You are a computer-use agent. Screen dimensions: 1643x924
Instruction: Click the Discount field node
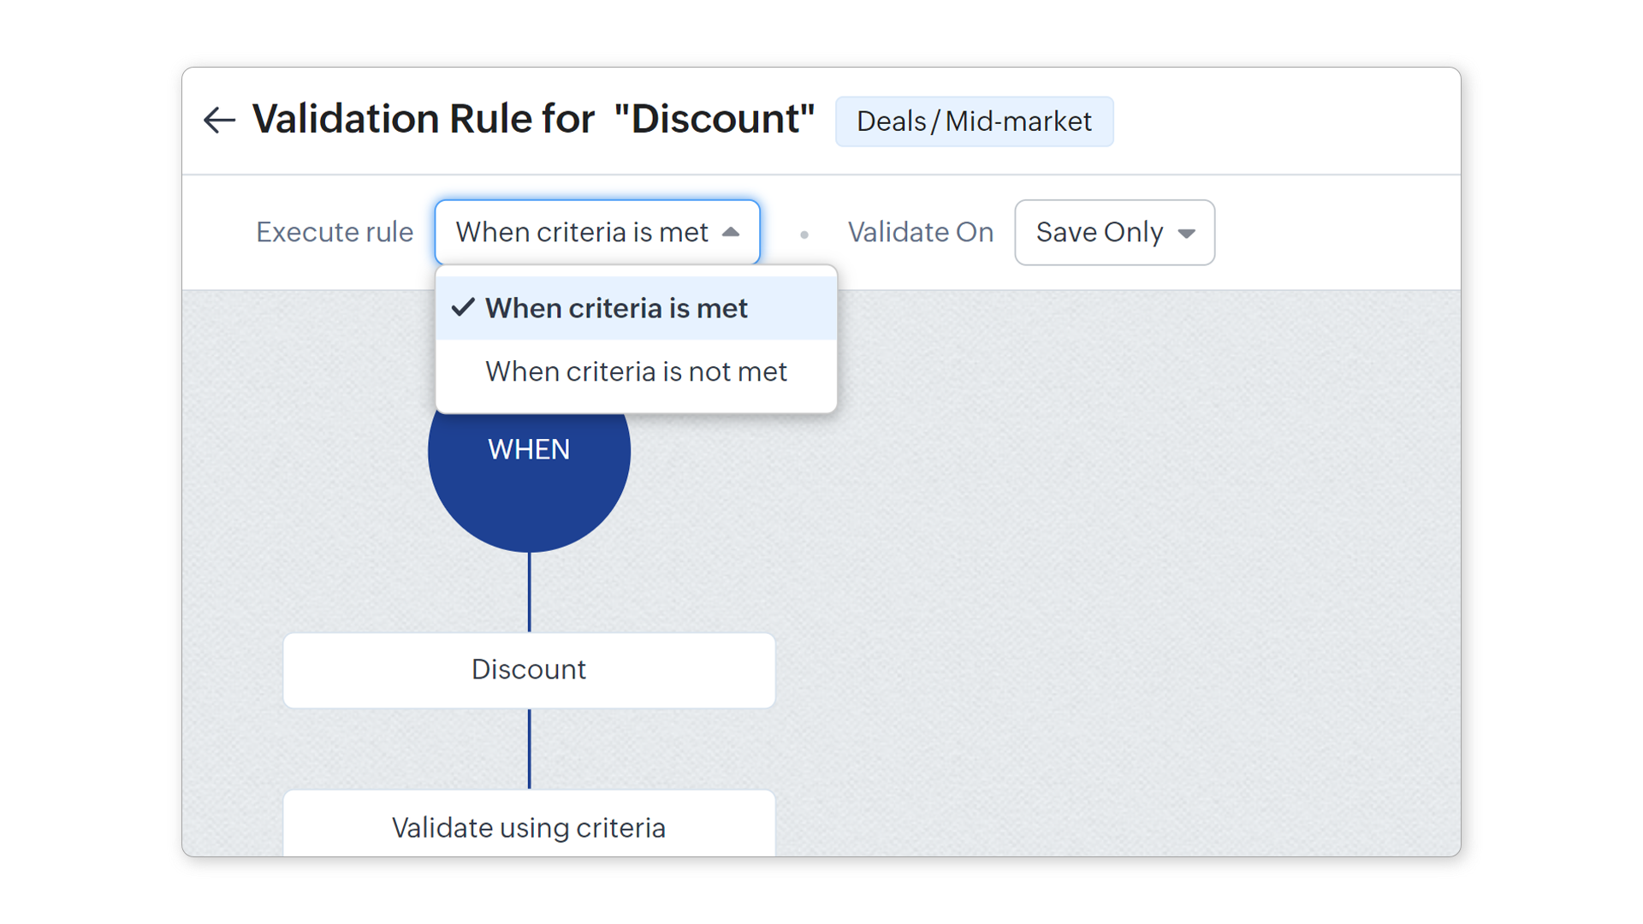[x=529, y=670]
